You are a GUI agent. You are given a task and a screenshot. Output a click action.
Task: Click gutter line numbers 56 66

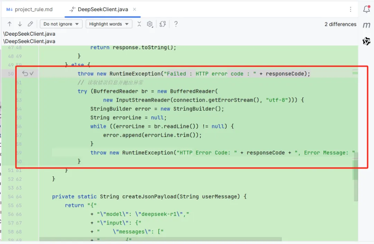15,214
